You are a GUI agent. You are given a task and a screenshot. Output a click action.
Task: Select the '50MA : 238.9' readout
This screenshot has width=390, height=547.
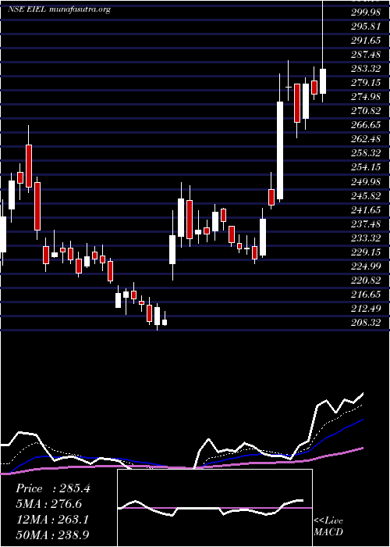(53, 534)
